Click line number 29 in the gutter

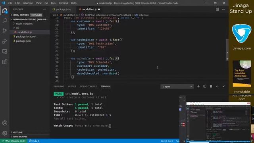pyautogui.click(x=57, y=58)
